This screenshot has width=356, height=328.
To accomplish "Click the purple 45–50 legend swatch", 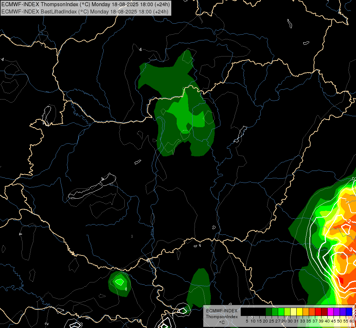I will point(337,312).
